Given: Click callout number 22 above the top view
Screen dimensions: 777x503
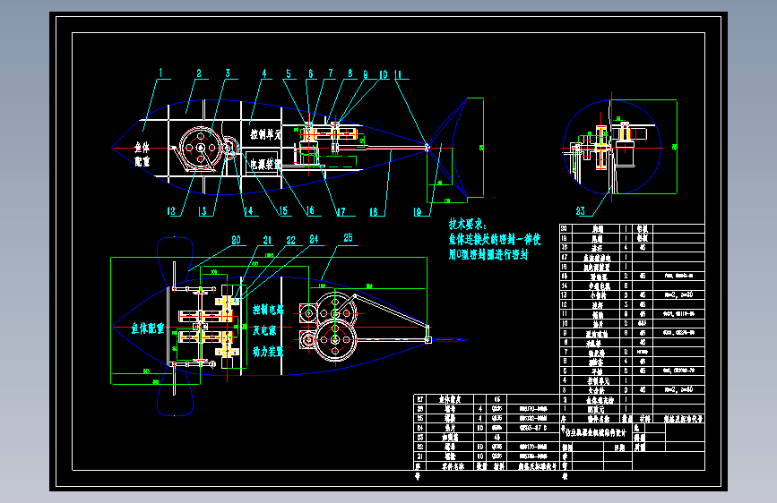Looking at the screenshot, I should point(291,240).
